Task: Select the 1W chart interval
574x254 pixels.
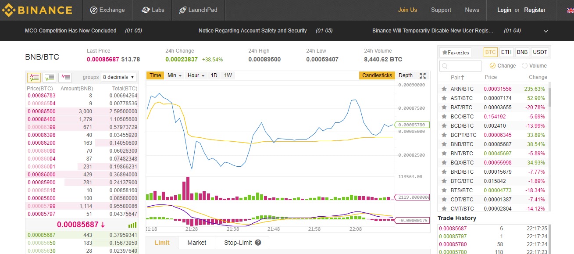Action: [x=228, y=75]
